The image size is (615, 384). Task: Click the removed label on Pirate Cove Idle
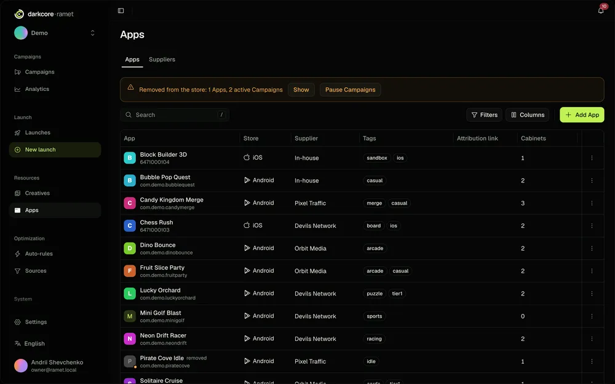tap(197, 358)
